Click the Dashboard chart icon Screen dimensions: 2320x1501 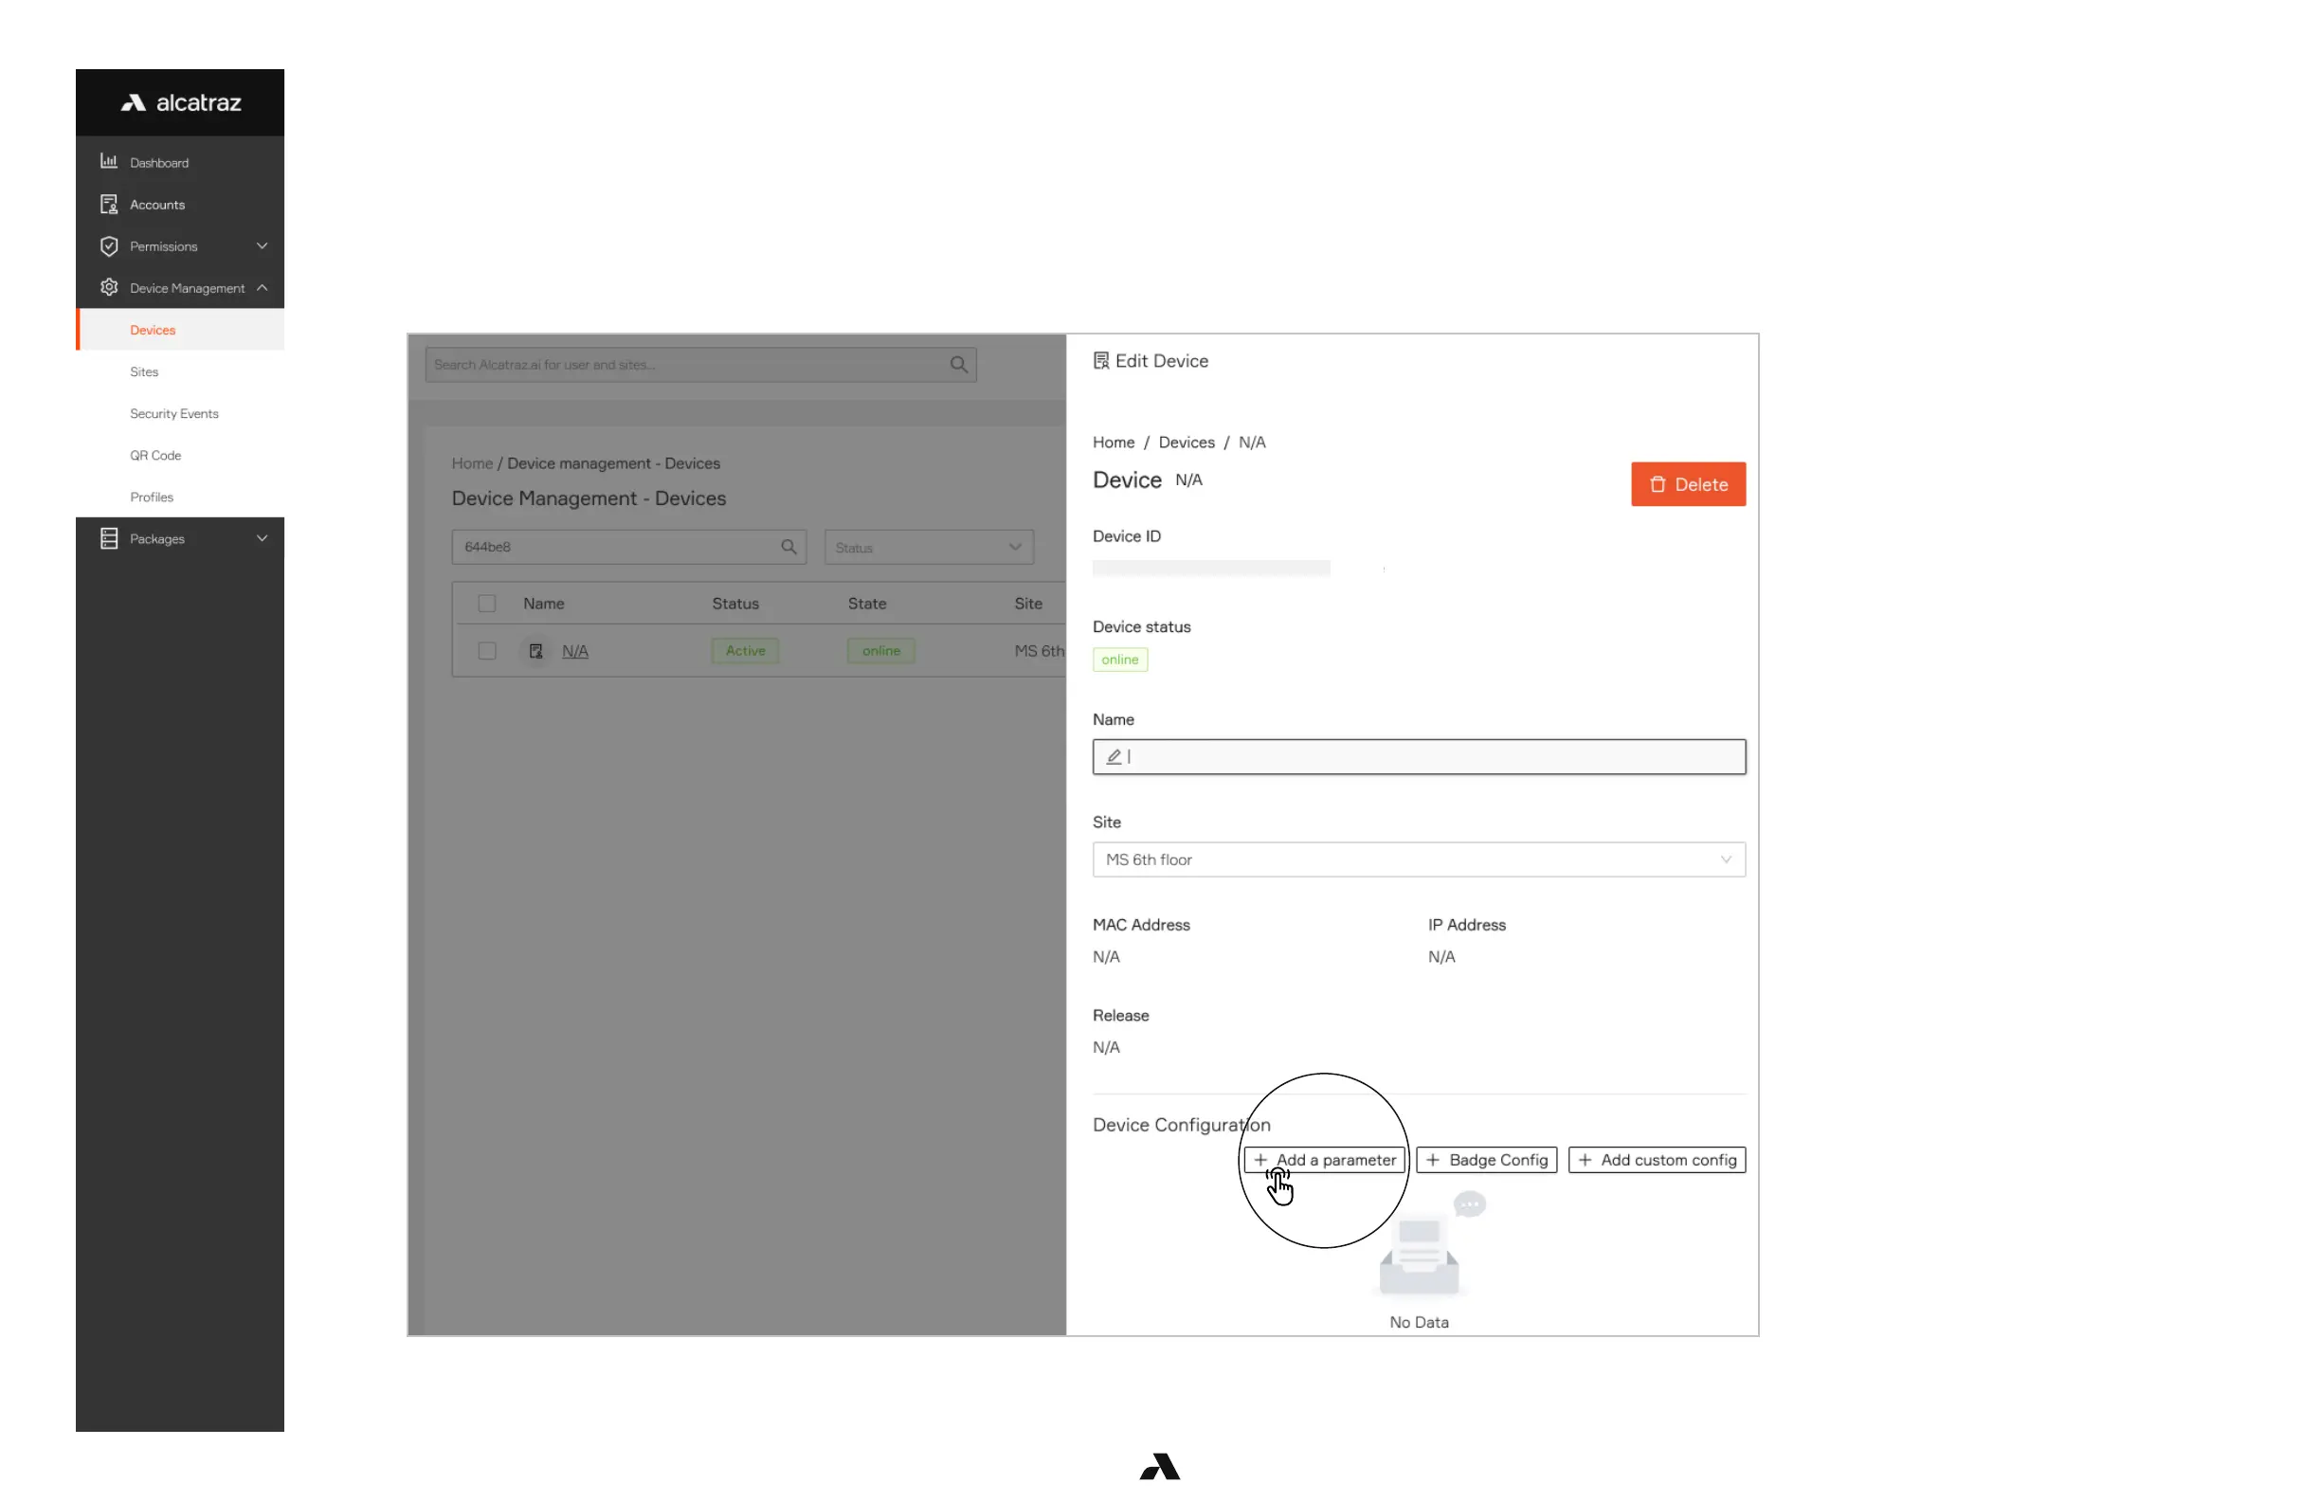108,162
